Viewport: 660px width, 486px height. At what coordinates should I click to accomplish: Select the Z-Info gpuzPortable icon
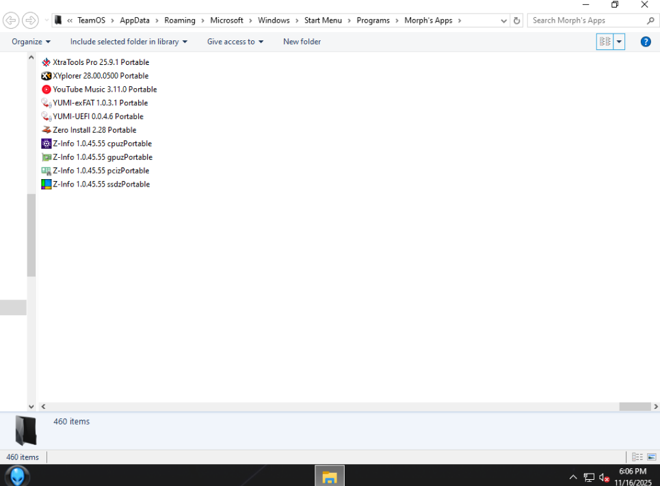tap(47, 157)
